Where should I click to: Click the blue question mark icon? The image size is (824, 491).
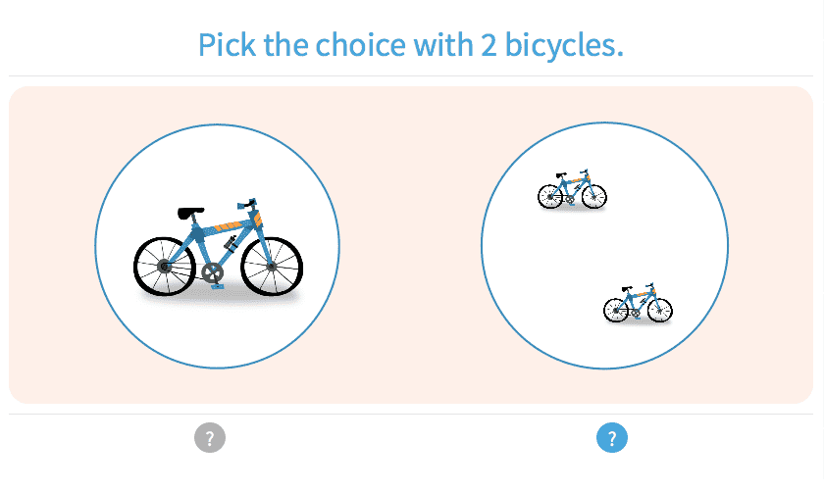coord(611,438)
